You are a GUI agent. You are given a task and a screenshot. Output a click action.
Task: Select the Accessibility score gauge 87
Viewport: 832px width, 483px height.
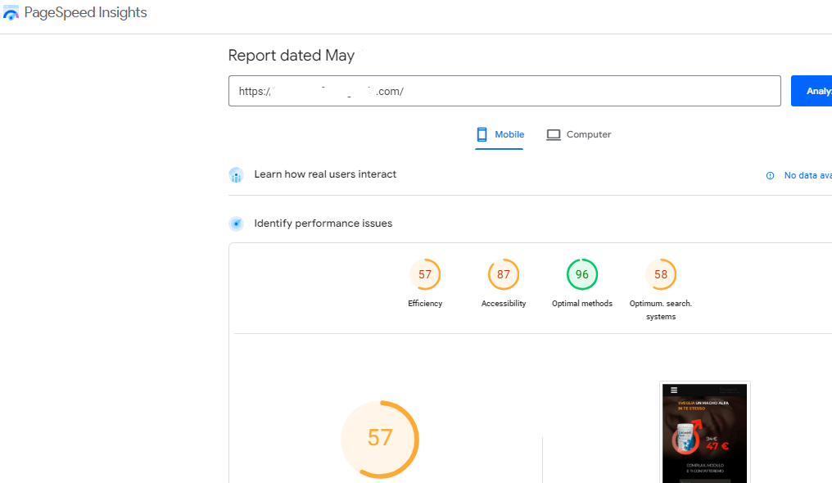tap(504, 274)
